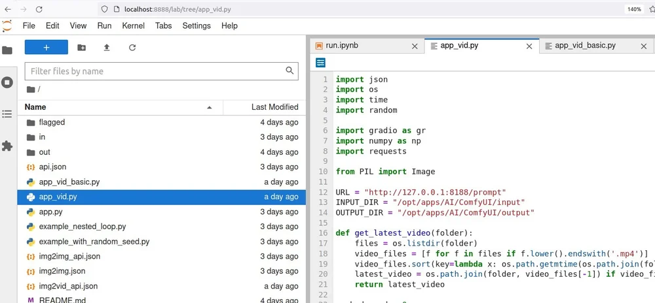The image size is (655, 303).
Task: Select README.md in file list
Action: [162, 300]
